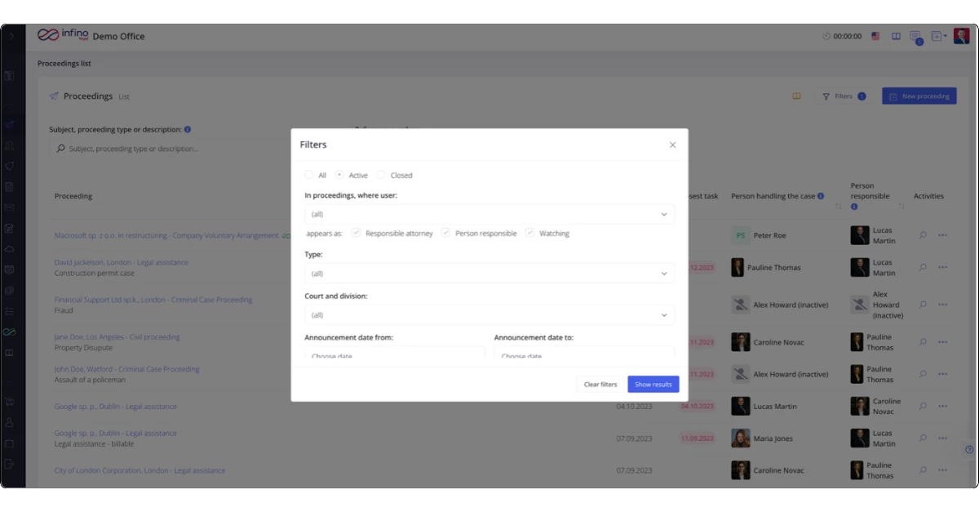979x512 pixels.
Task: Click the US flag language icon
Action: coord(875,36)
